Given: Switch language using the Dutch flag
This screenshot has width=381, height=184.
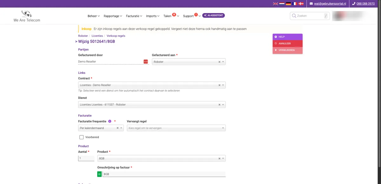Looking at the screenshot, I should pyautogui.click(x=282, y=4).
